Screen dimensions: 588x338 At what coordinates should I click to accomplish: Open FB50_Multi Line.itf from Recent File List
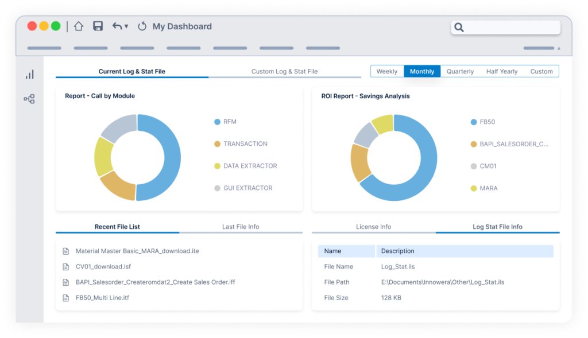click(x=103, y=297)
